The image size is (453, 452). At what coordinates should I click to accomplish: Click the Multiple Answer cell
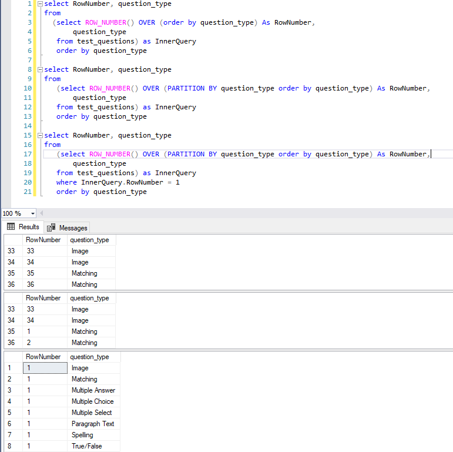[x=93, y=390]
